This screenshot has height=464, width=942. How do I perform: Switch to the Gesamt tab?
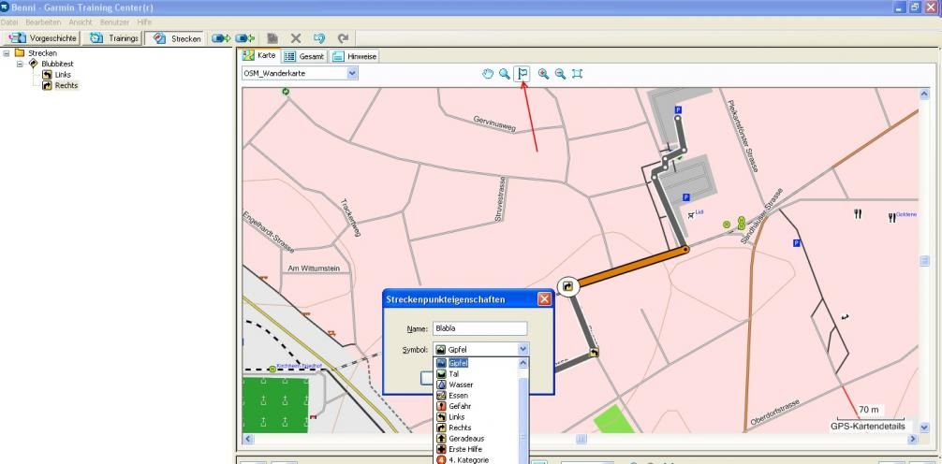click(x=304, y=56)
